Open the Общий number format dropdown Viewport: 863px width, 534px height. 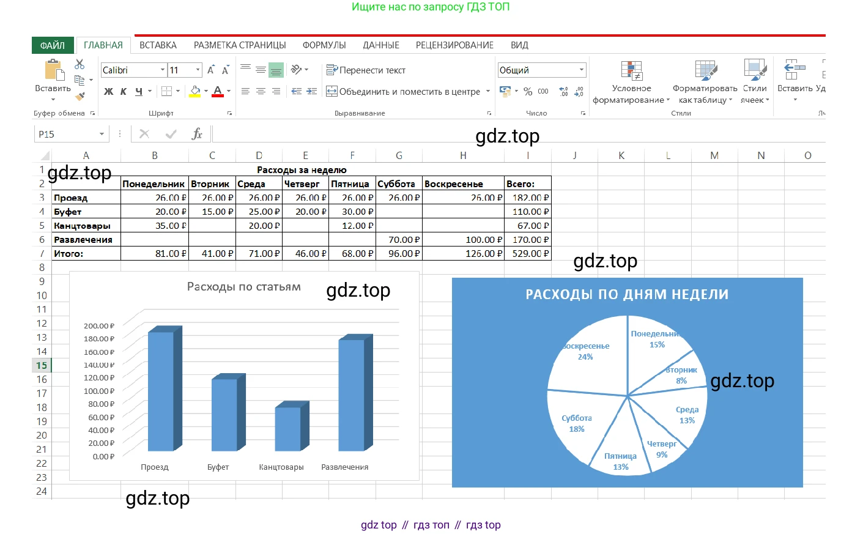click(x=581, y=70)
